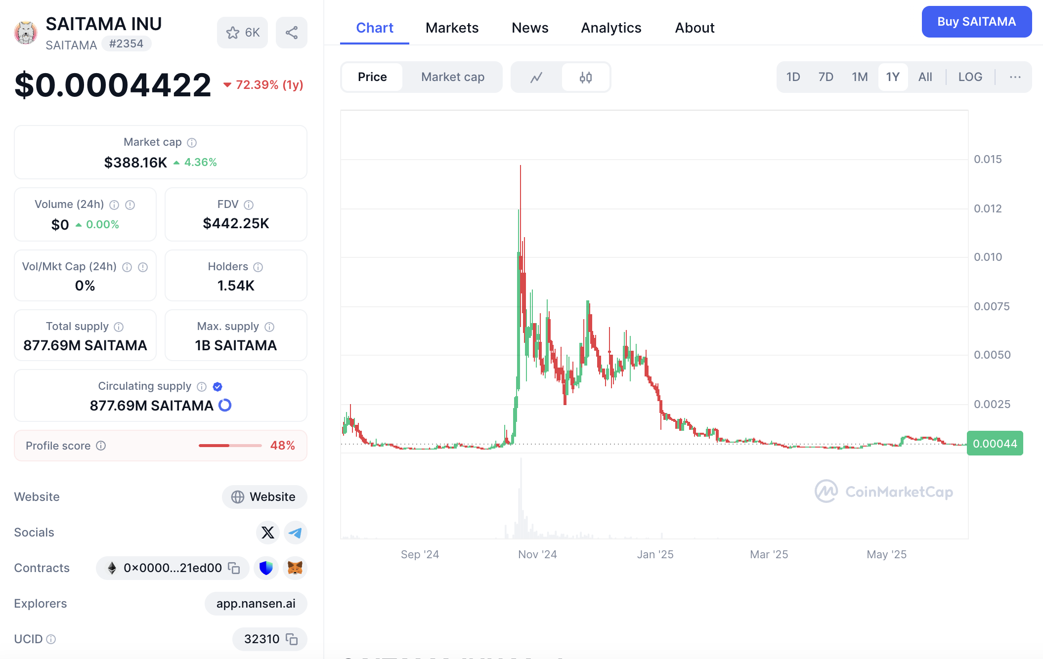Image resolution: width=1043 pixels, height=659 pixels.
Task: Click first info icon beside Volume (24h)
Action: pyautogui.click(x=114, y=205)
